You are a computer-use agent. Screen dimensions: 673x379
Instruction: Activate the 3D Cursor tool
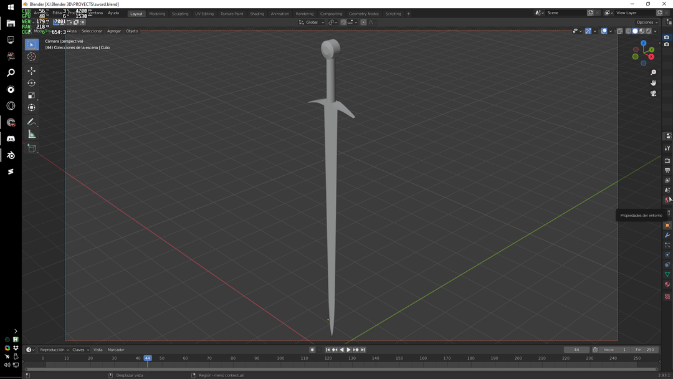click(x=31, y=56)
